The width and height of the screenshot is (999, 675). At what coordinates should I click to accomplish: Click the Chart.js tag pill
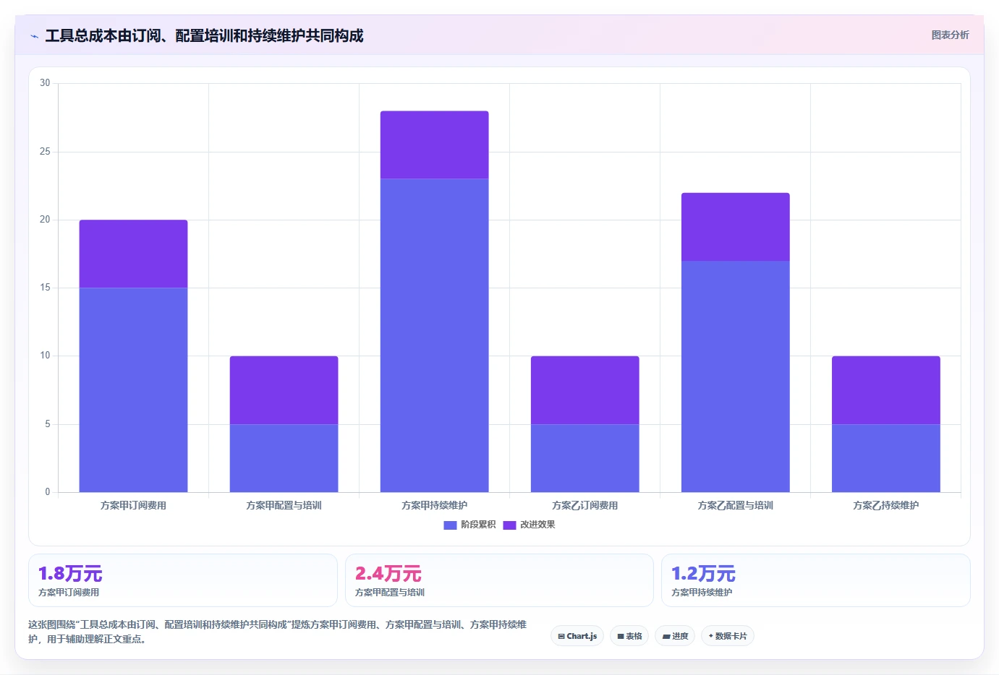tap(577, 636)
